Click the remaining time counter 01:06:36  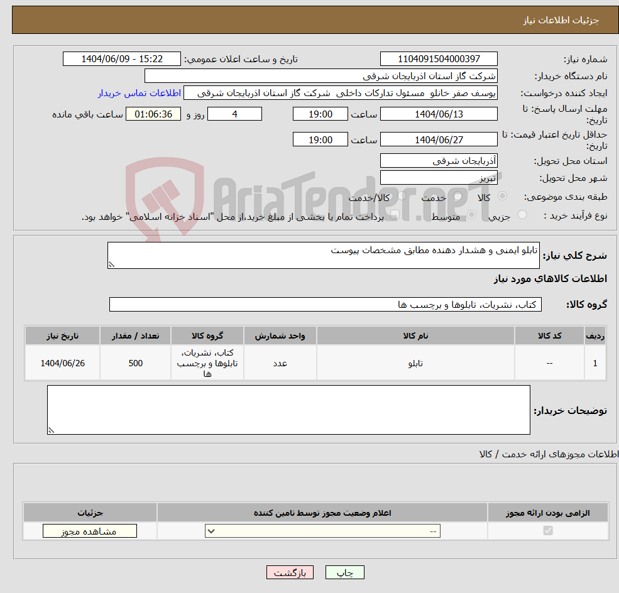point(153,114)
